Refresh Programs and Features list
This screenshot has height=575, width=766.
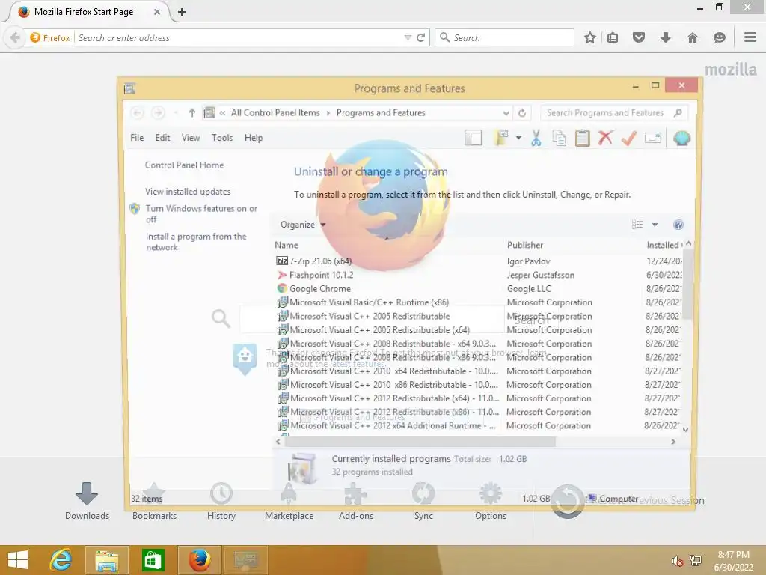pyautogui.click(x=522, y=113)
